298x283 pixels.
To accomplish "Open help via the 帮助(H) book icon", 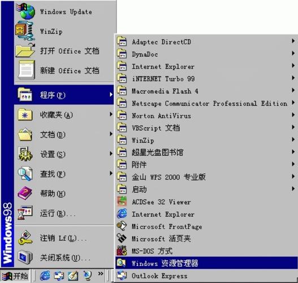I will pyautogui.click(x=25, y=193).
